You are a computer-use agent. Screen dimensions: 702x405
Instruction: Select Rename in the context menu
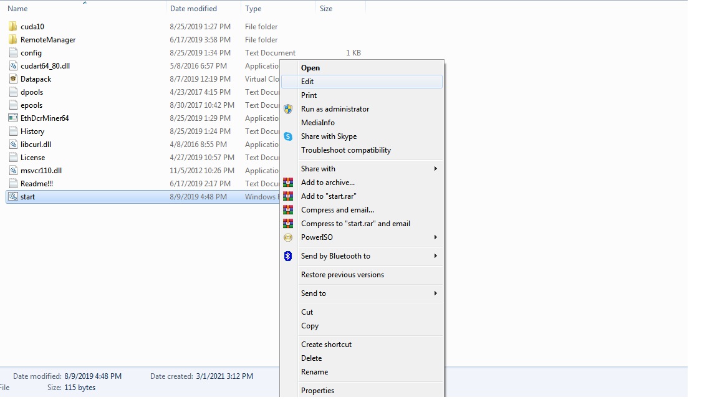coord(362,372)
